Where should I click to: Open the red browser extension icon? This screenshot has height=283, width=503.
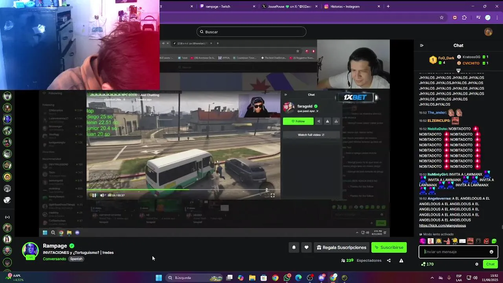(455, 17)
